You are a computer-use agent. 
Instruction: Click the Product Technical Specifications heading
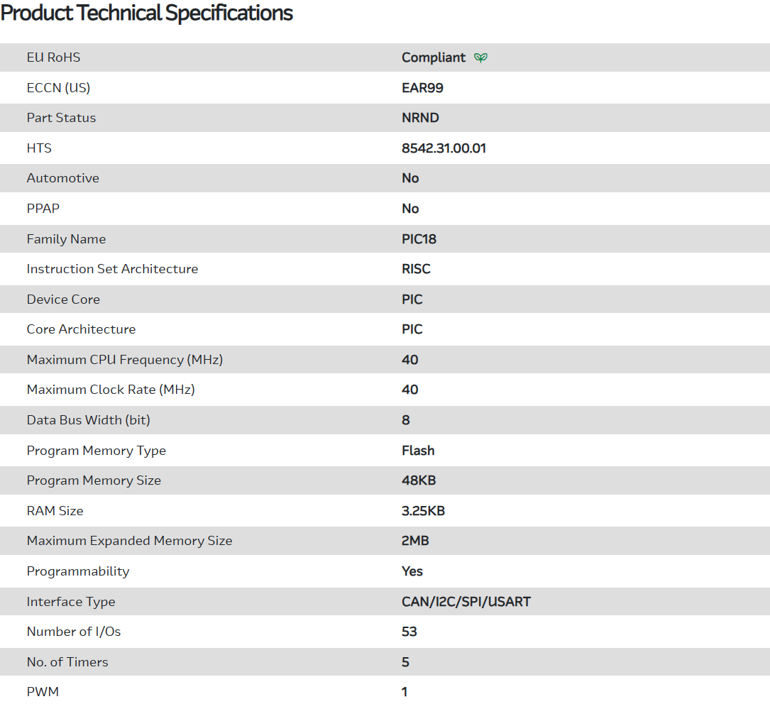tap(146, 13)
